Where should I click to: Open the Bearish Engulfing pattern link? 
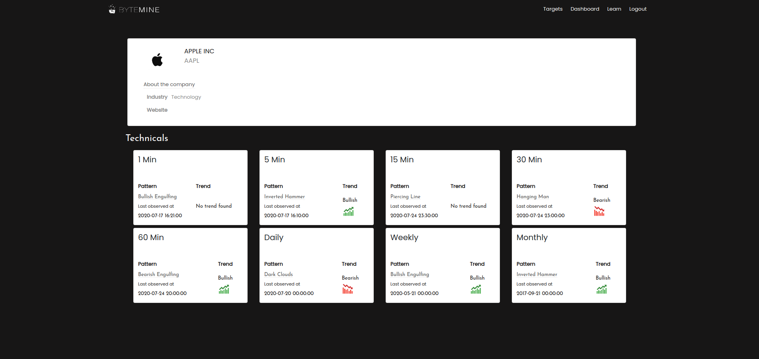click(158, 274)
